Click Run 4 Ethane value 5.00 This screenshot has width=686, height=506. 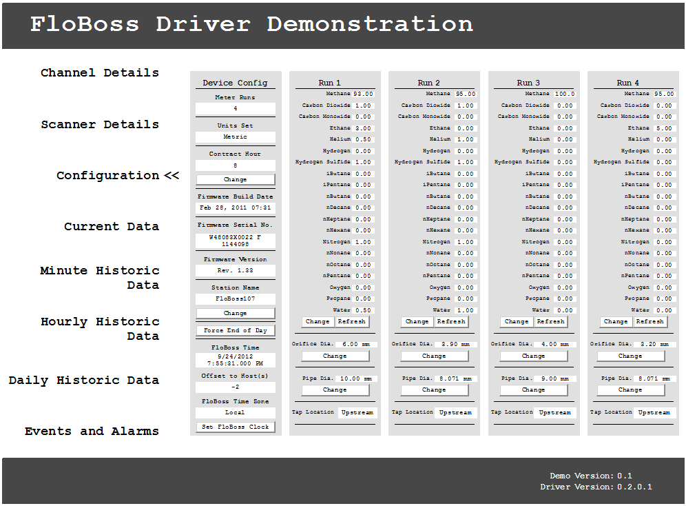[664, 129]
